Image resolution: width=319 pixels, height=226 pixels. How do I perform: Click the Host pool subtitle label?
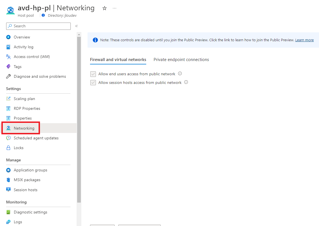(x=26, y=15)
